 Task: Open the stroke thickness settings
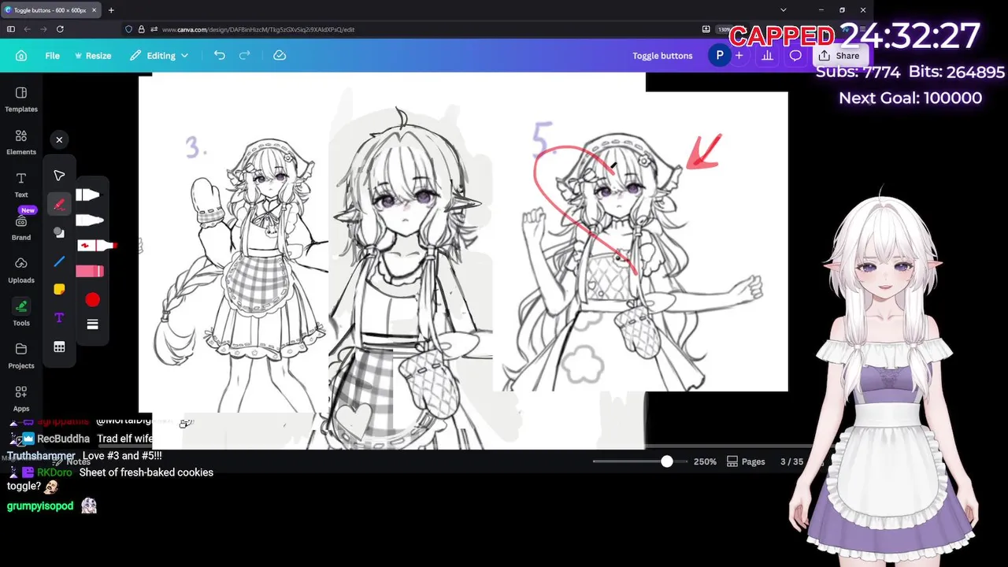point(92,324)
